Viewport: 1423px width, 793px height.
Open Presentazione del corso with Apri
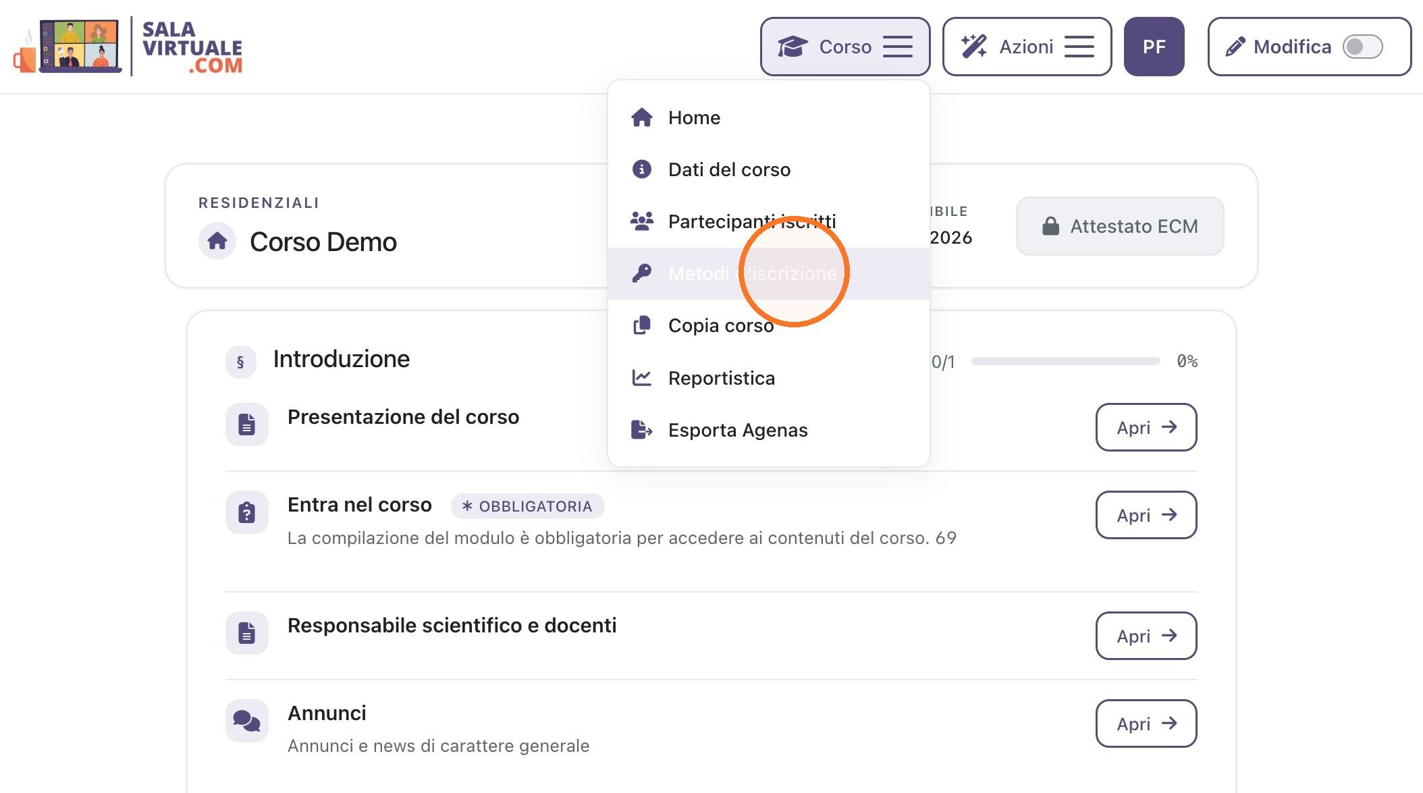coord(1146,427)
